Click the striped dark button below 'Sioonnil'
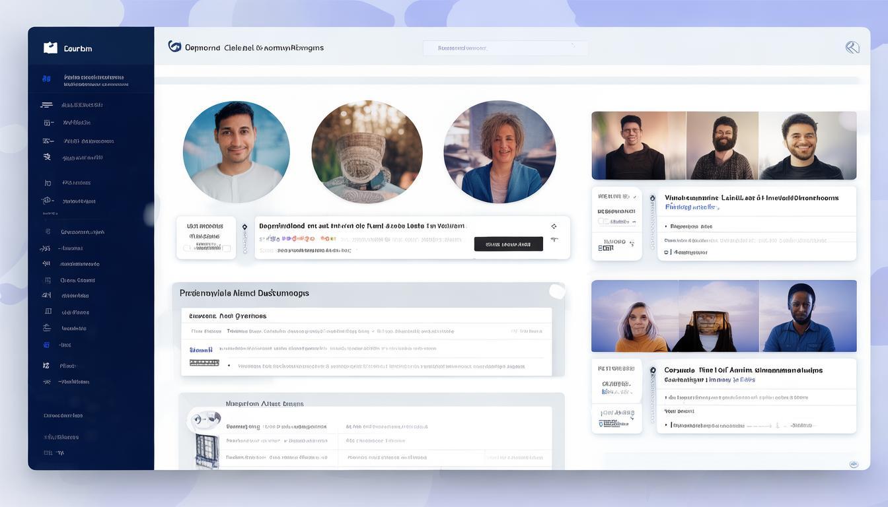 [x=204, y=362]
